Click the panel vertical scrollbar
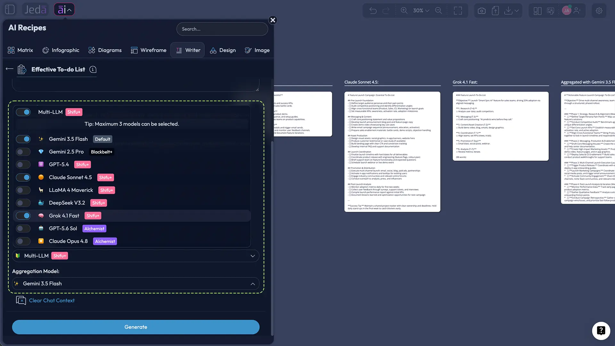 coord(272,239)
